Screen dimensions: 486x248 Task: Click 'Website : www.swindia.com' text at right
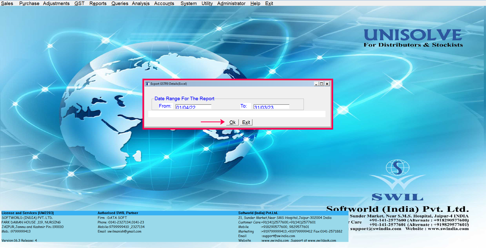coord(437,229)
